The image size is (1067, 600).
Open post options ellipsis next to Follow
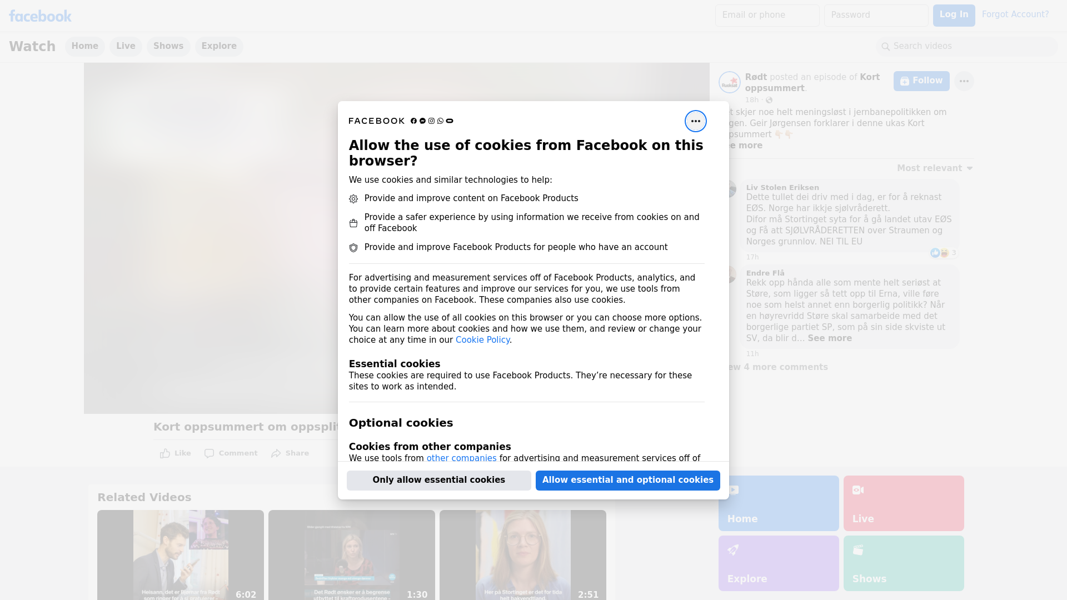pyautogui.click(x=964, y=81)
